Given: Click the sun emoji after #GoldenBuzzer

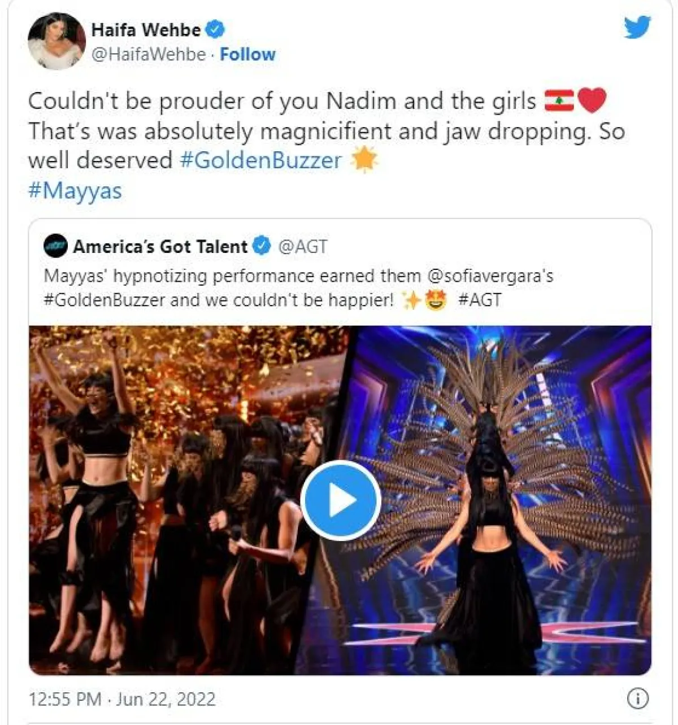Looking at the screenshot, I should point(364,160).
